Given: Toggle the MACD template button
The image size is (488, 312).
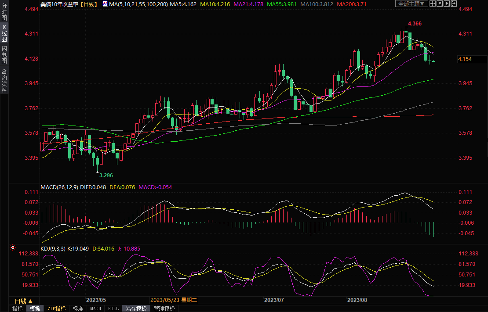Looking at the screenshot, I should (x=95, y=308).
